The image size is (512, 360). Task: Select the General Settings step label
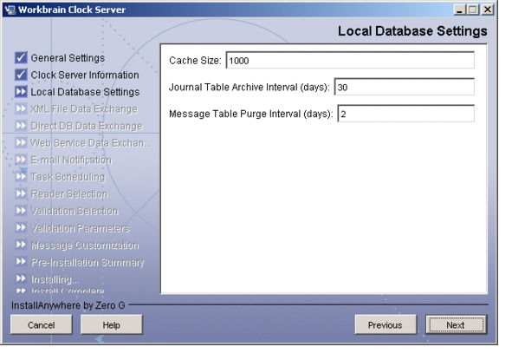click(68, 58)
